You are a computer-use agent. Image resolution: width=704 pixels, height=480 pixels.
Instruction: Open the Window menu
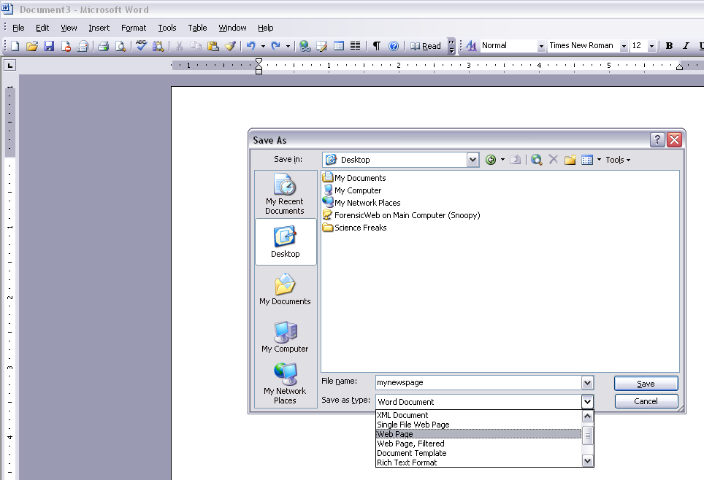click(232, 28)
